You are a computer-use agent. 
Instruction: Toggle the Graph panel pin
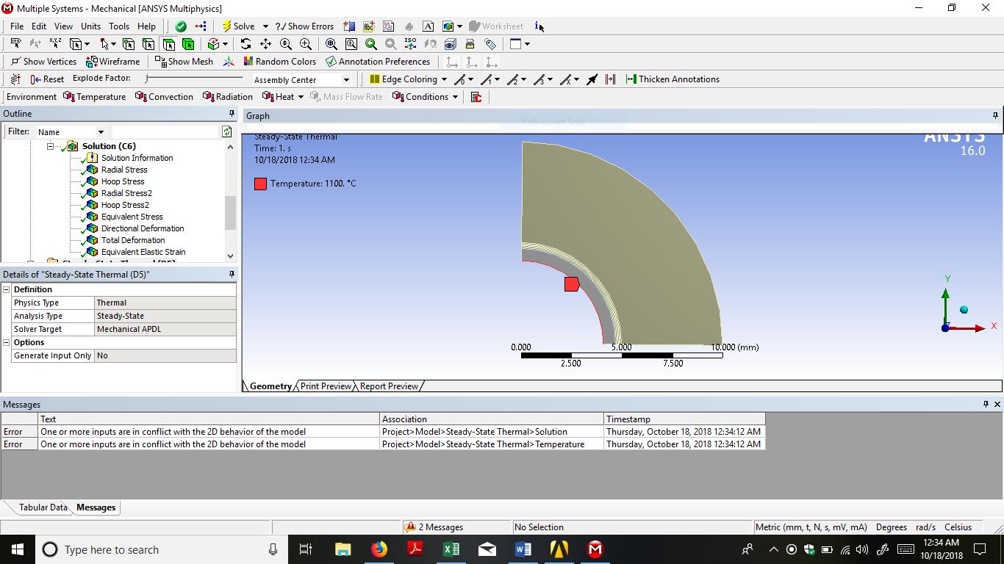(995, 116)
